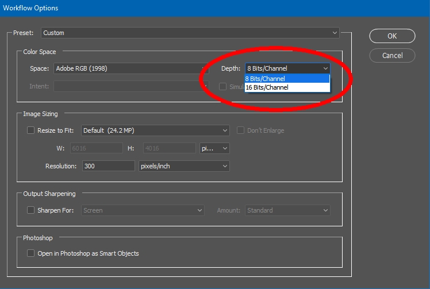Viewport: 430px width, 289px height.
Task: Enable Sharpen For checkbox
Action: click(x=31, y=210)
